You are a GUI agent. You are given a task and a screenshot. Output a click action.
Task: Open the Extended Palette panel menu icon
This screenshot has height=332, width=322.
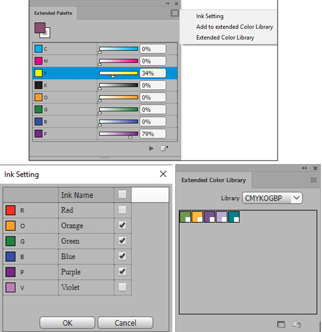[x=175, y=13]
